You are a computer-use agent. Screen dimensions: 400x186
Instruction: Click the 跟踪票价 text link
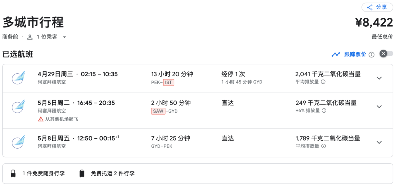pos(355,54)
